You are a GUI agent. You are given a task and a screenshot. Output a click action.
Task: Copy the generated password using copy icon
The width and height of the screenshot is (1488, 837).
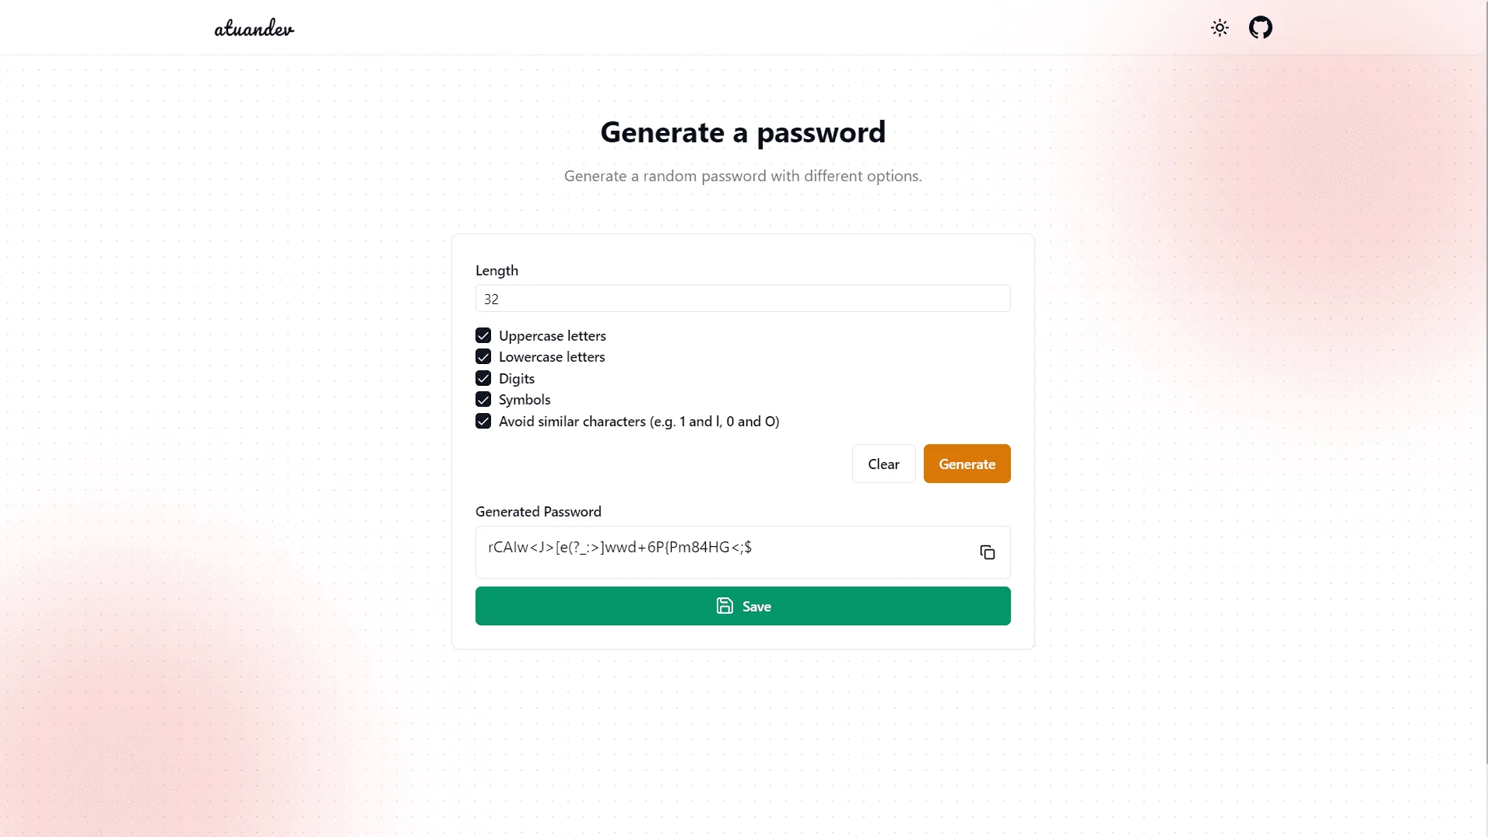986,552
